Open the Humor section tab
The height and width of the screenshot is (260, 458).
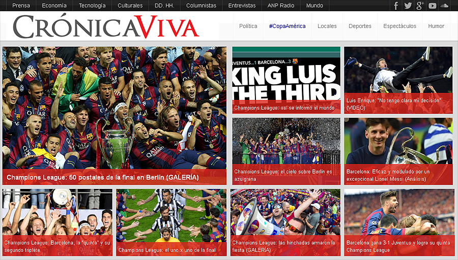coord(436,26)
